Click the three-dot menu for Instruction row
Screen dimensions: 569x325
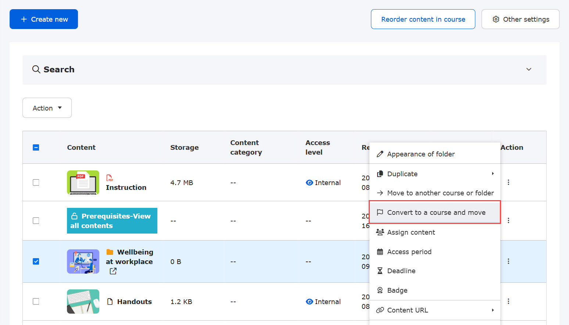coord(508,182)
